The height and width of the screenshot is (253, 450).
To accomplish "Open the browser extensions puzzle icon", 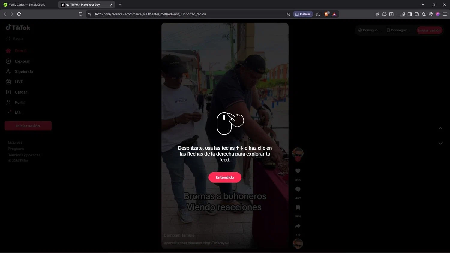I will [x=384, y=14].
